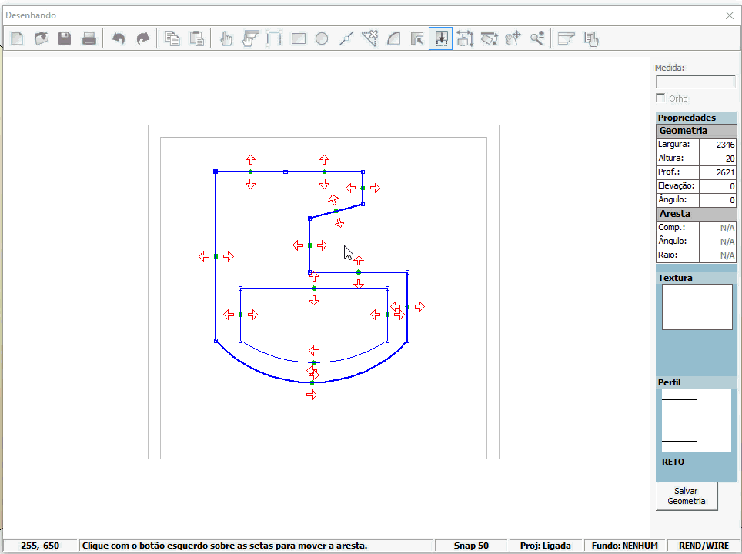Click the Altura value 20
This screenshot has height=554, width=742.
717,159
